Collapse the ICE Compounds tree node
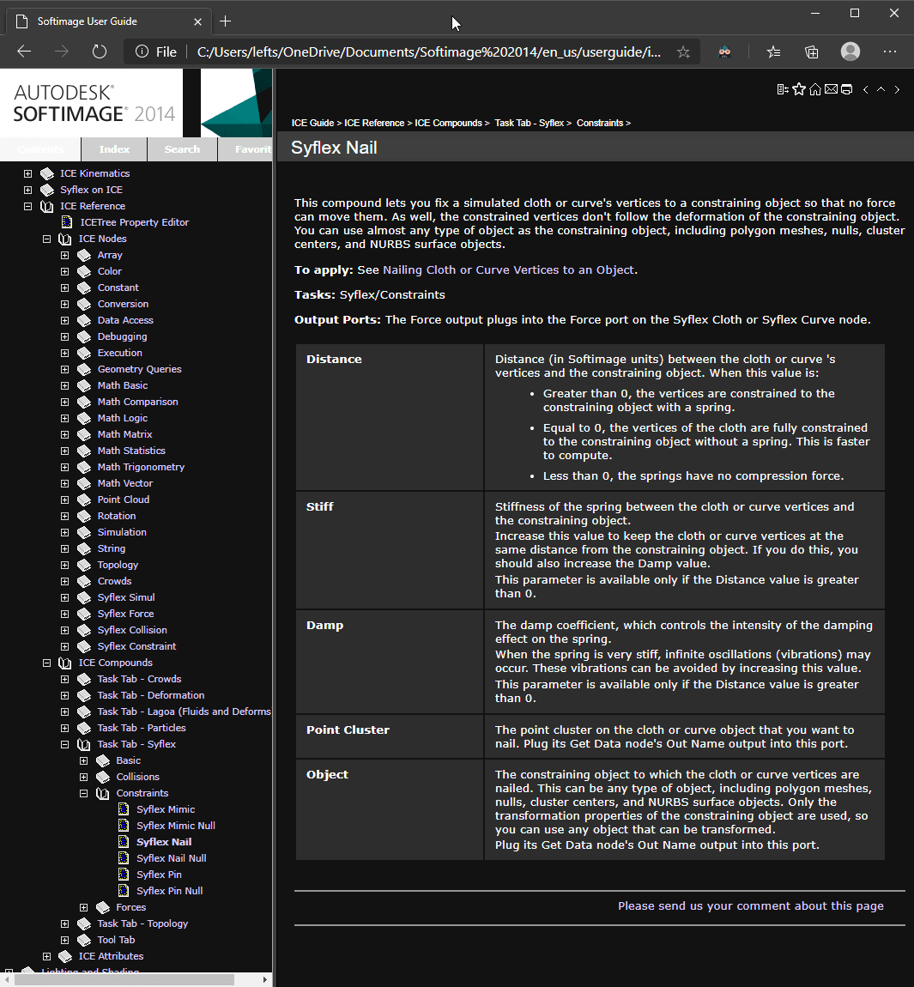 click(46, 663)
